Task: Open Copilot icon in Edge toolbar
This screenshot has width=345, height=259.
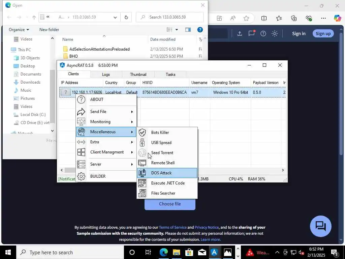Action: pyautogui.click(x=337, y=18)
